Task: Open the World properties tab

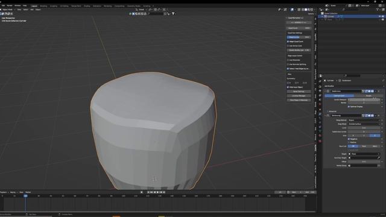Action: pyautogui.click(x=320, y=104)
